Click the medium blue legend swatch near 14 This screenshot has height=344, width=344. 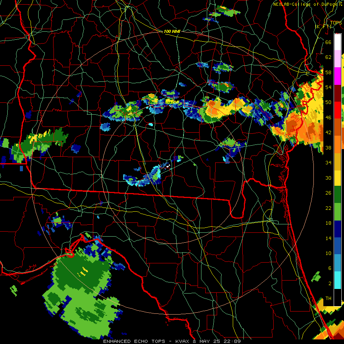click(338, 246)
